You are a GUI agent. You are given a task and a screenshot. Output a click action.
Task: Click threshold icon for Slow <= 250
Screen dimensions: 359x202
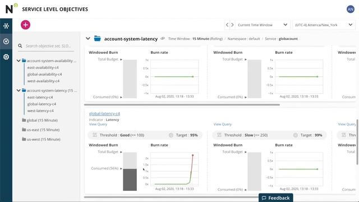tap(219, 135)
